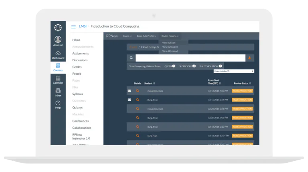Open Outcomes in course navigation
308x172 pixels.
[x=79, y=101]
